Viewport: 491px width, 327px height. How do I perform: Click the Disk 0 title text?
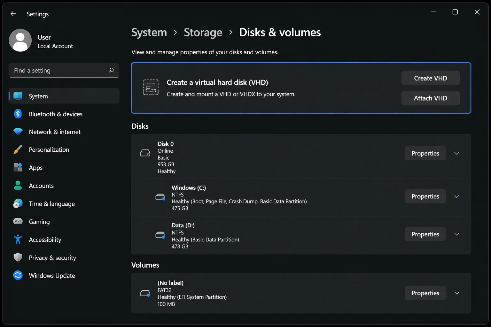coord(166,144)
